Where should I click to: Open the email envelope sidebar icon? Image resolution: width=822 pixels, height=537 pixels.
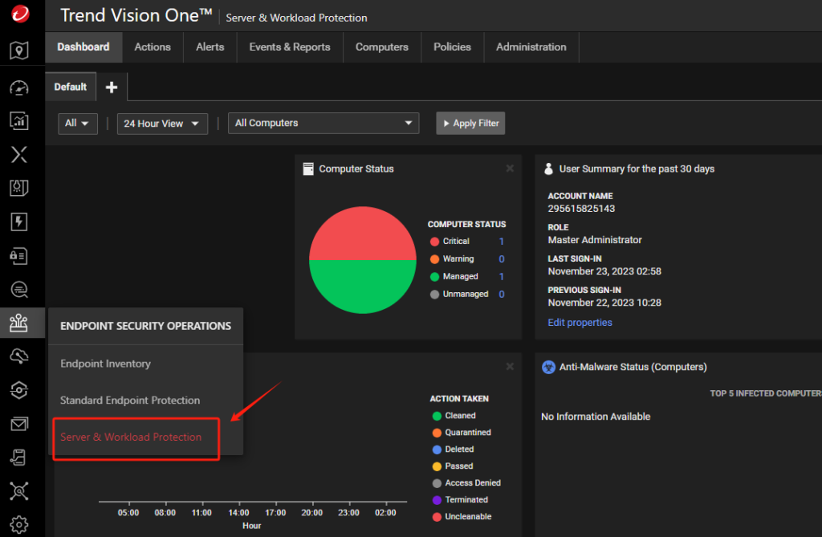click(x=19, y=423)
